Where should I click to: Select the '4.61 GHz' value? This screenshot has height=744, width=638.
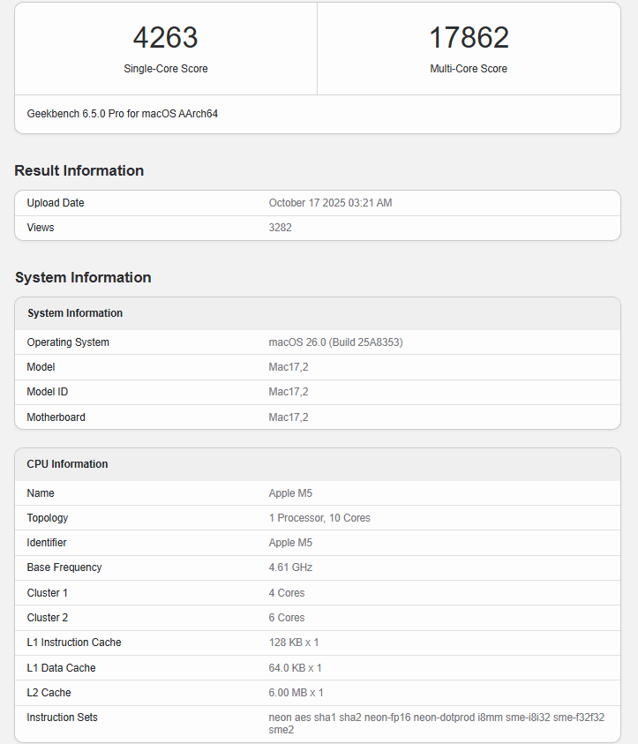[x=290, y=567]
